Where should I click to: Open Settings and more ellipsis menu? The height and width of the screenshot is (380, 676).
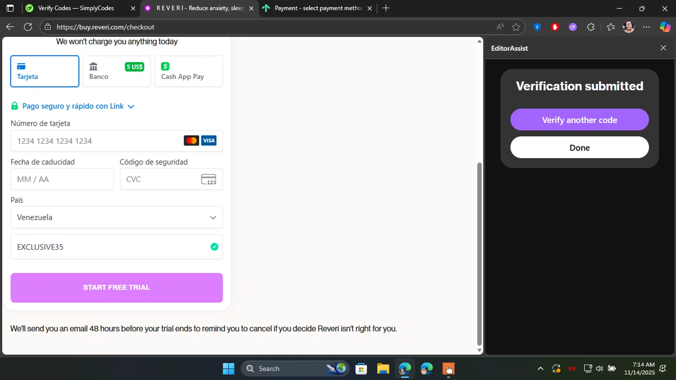(x=647, y=27)
